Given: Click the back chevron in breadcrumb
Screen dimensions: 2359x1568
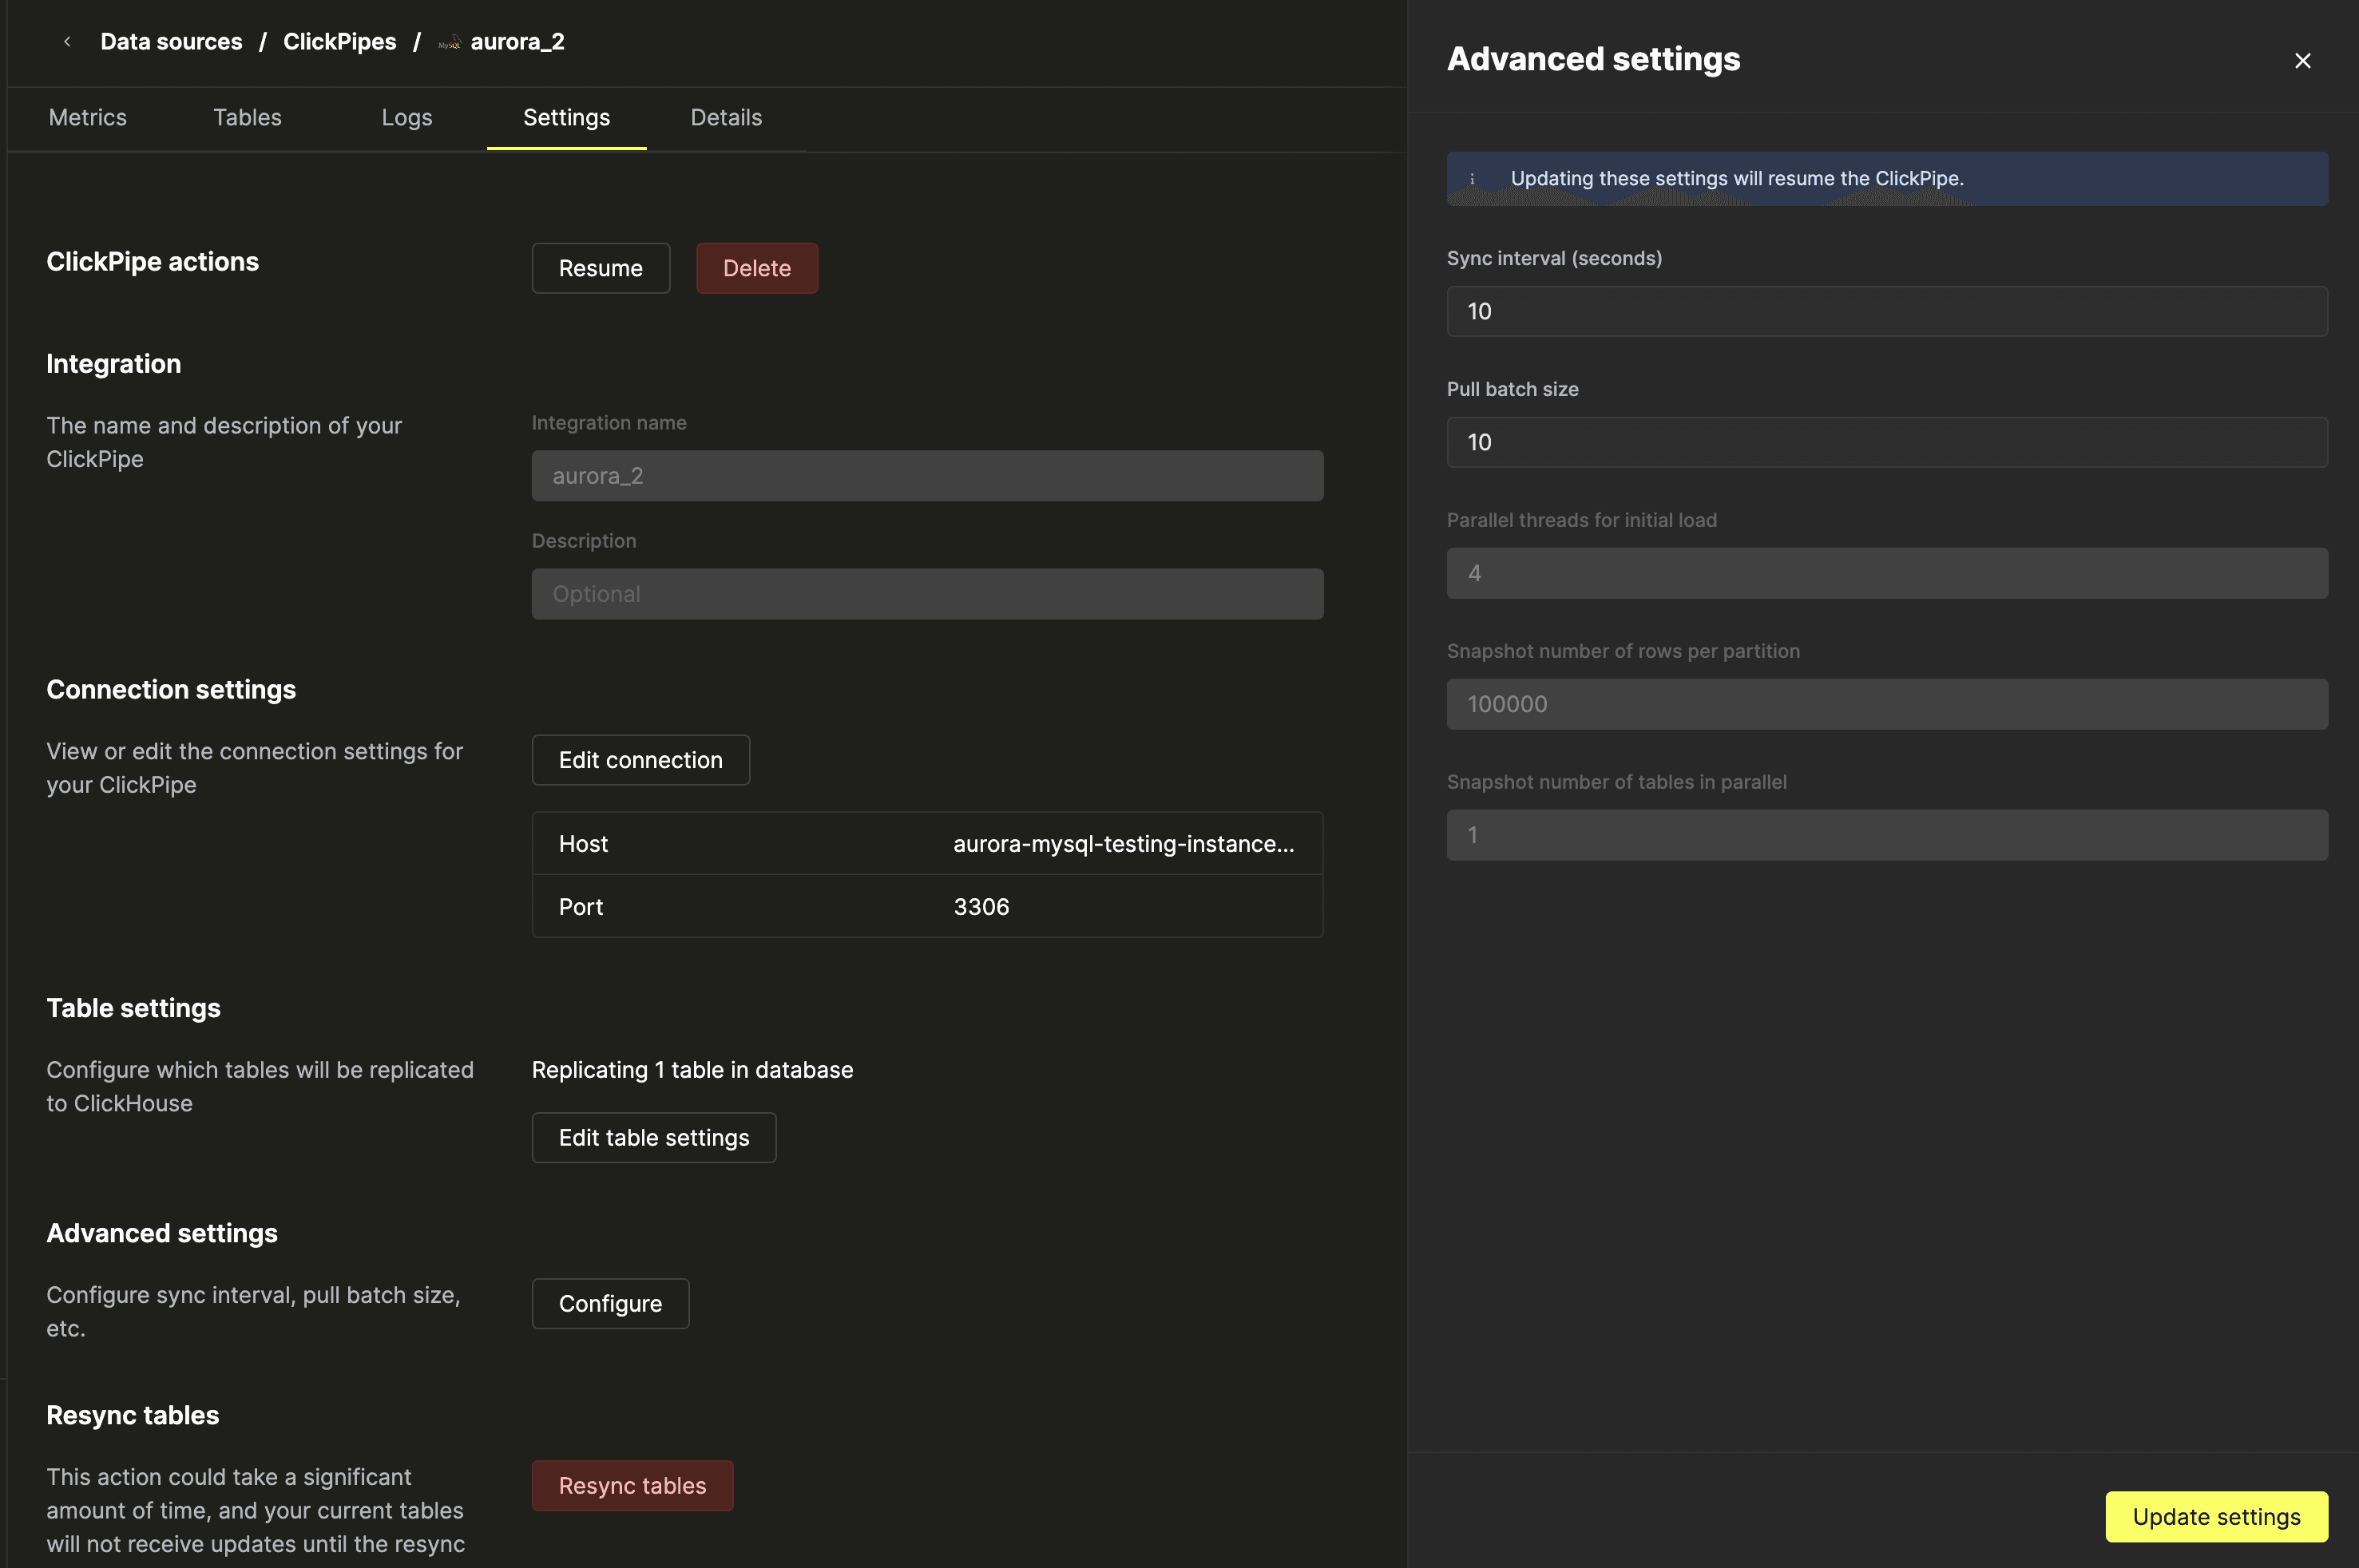Looking at the screenshot, I should coord(67,42).
